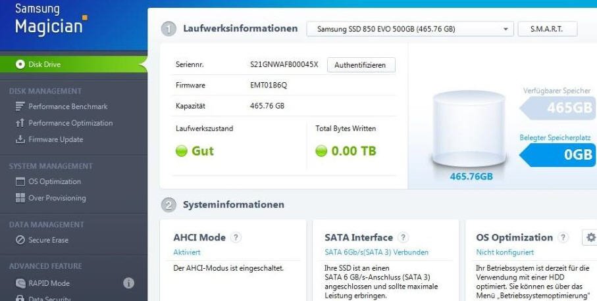
Task: Click the Secure Erase circle icon
Action: pyautogui.click(x=20, y=240)
